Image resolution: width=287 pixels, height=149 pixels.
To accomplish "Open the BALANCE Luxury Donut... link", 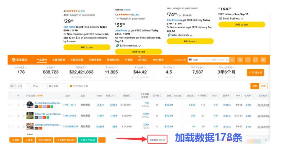I will coord(48,114).
